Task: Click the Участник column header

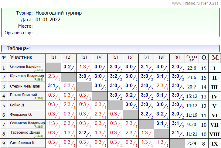Action: point(21,57)
